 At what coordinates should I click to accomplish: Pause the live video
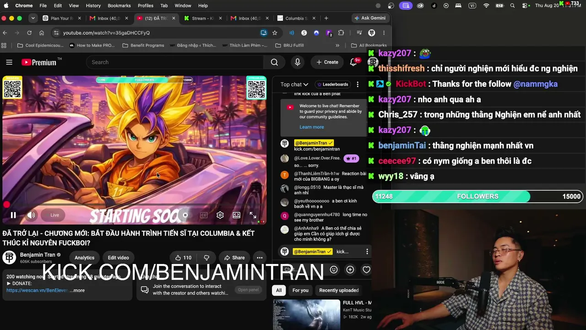tap(13, 215)
